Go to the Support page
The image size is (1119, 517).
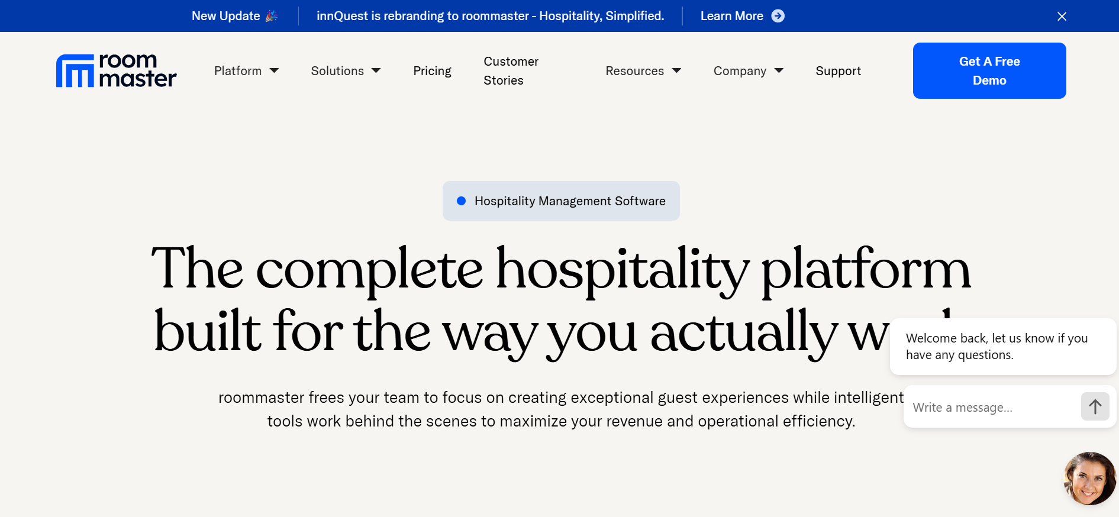[x=838, y=71]
